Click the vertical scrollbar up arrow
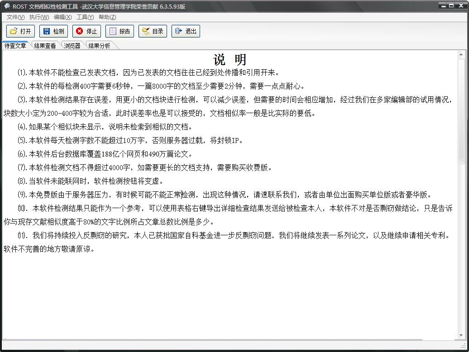This screenshot has height=352, width=469. 461,54
